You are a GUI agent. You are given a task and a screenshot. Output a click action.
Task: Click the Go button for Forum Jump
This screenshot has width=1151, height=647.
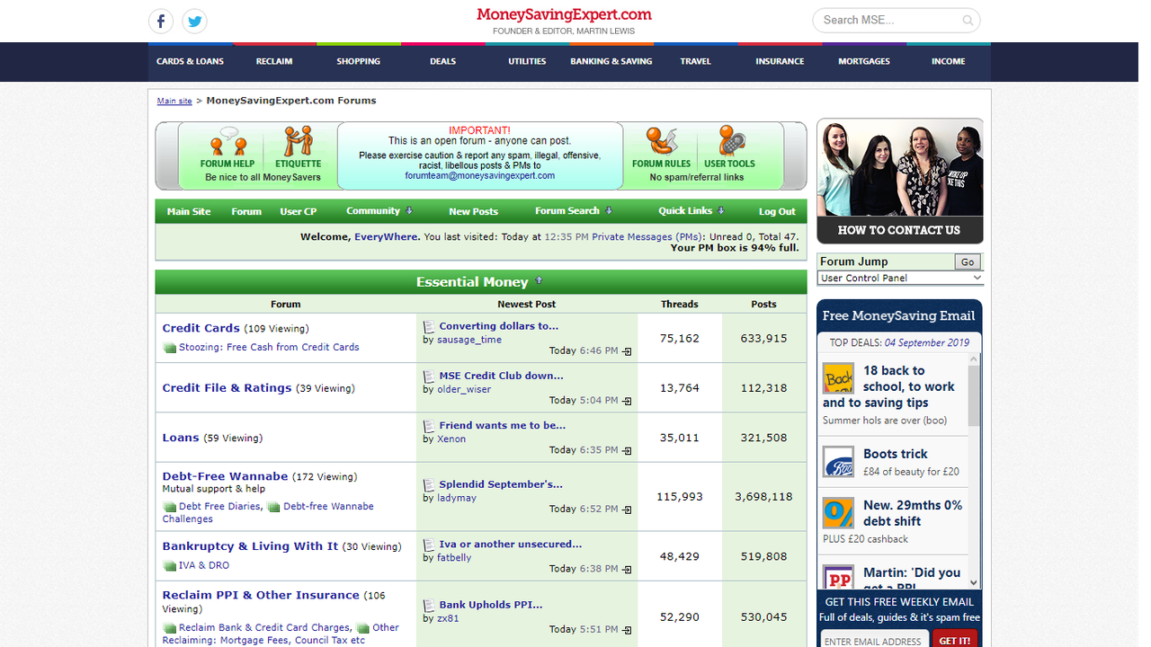tap(968, 261)
